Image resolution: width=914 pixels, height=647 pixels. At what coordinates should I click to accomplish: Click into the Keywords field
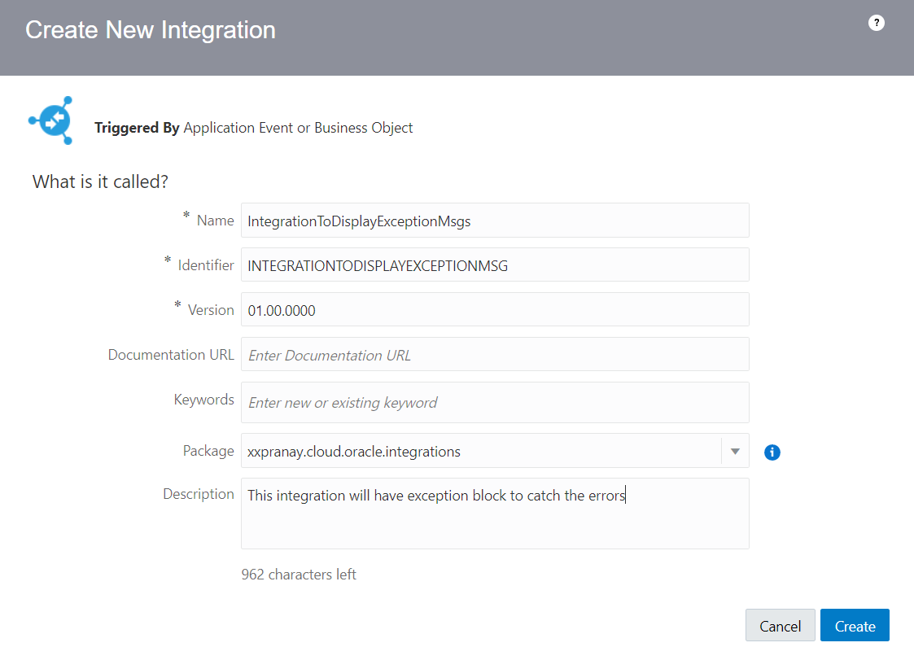pos(495,402)
